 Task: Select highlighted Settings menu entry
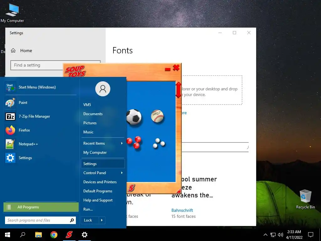coord(103,164)
